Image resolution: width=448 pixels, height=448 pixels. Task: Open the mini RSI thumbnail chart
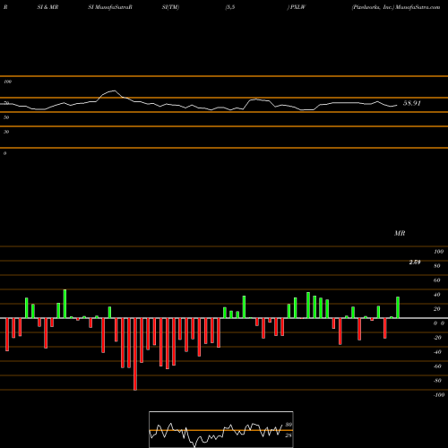click(x=221, y=429)
